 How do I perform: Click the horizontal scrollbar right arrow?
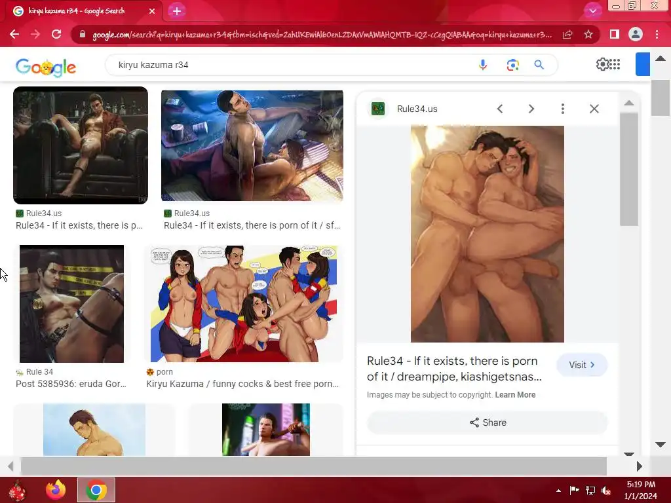click(x=640, y=466)
